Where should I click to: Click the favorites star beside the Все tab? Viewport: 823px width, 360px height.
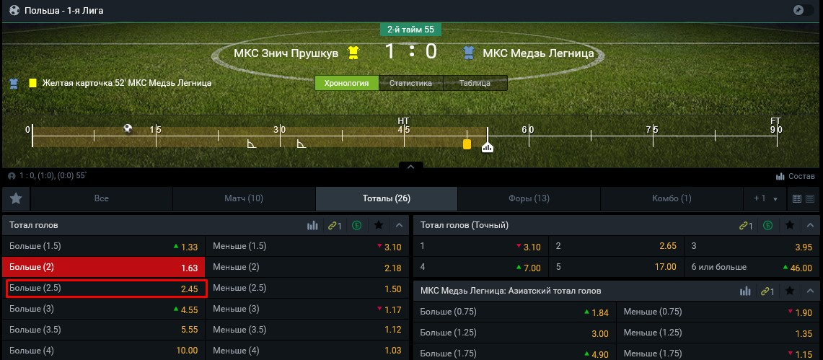[16, 198]
